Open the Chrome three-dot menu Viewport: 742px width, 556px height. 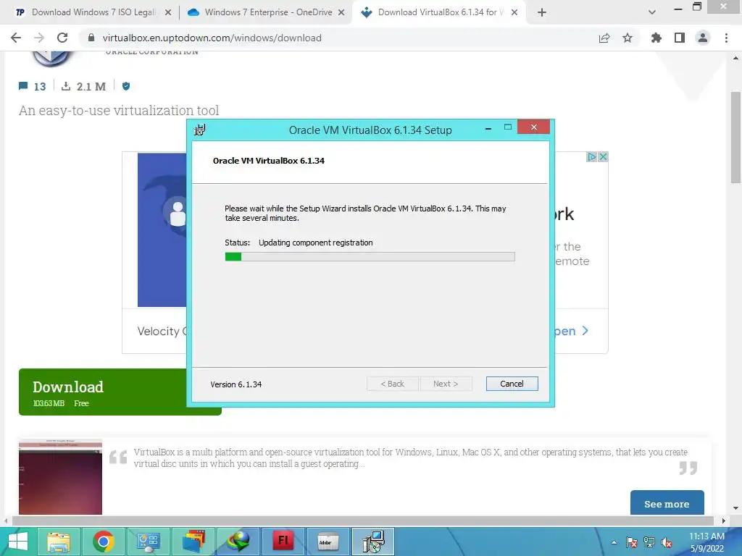click(x=726, y=38)
